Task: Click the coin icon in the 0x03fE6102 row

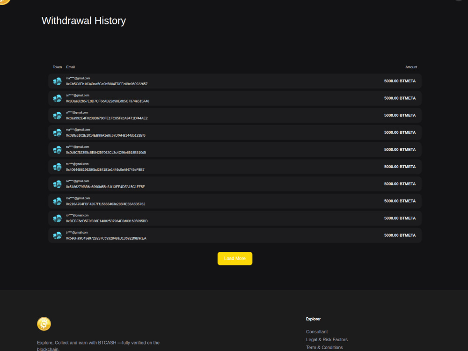Action: tap(57, 132)
